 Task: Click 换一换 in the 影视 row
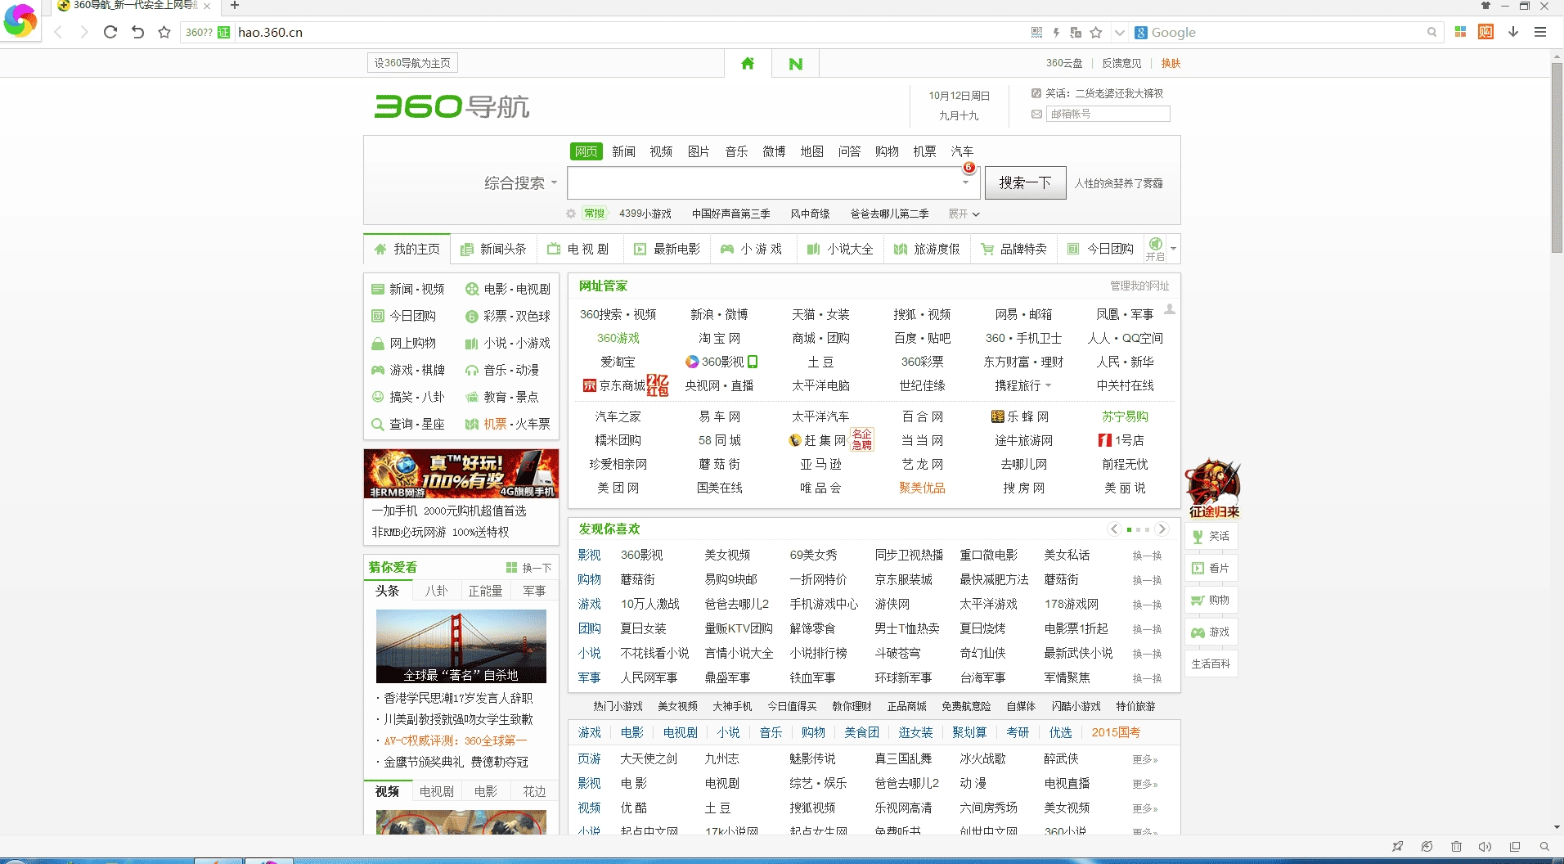pos(1147,556)
